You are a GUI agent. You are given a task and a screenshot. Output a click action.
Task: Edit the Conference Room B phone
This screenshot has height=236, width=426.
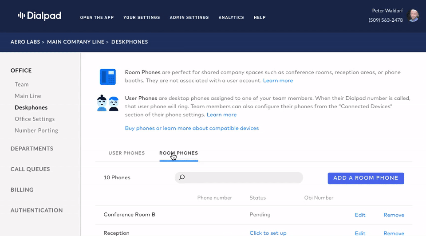point(360,215)
